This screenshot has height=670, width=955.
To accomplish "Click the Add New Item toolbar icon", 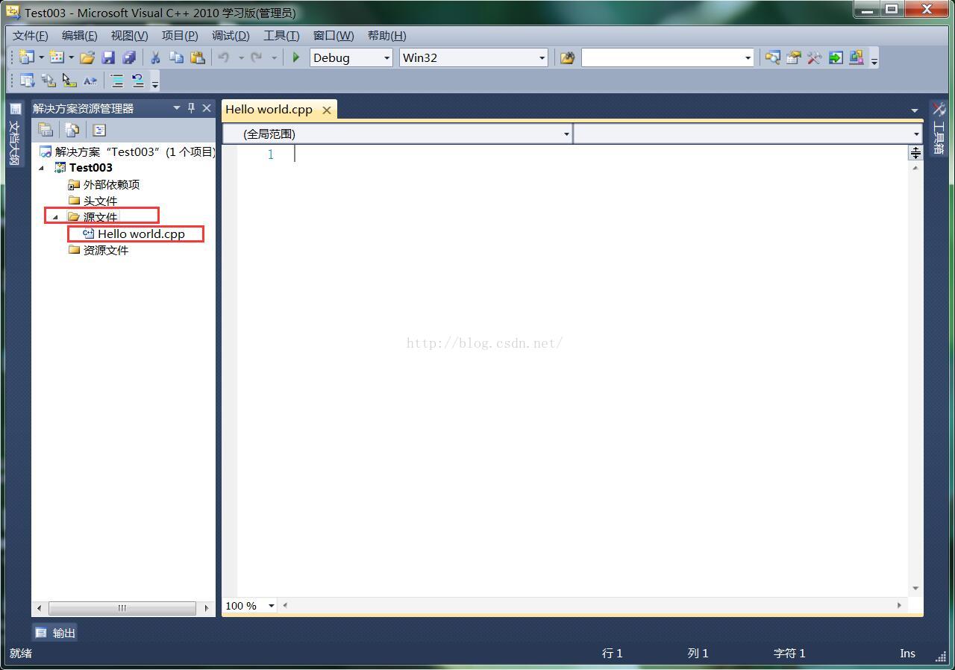I will pyautogui.click(x=57, y=57).
